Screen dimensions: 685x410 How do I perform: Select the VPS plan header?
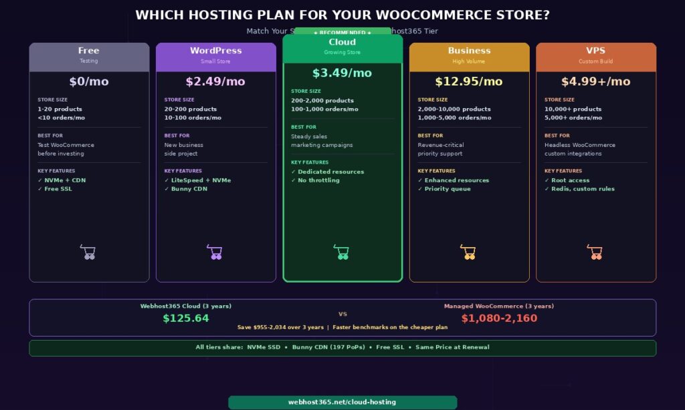pos(596,57)
